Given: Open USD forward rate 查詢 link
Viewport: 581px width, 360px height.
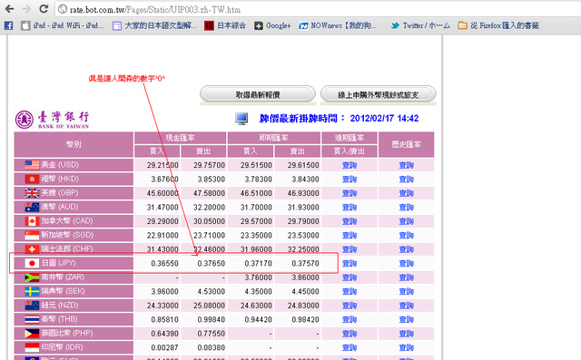Looking at the screenshot, I should [x=350, y=165].
